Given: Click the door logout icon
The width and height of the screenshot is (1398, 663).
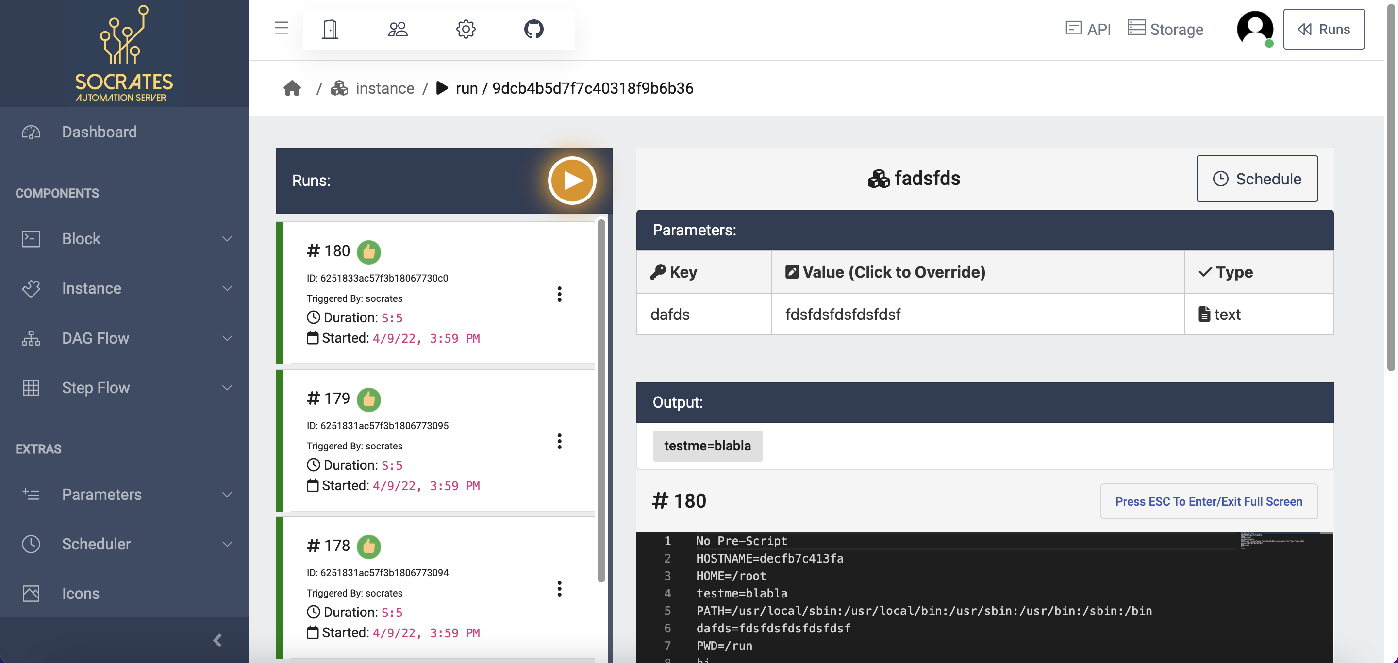Looking at the screenshot, I should point(330,29).
